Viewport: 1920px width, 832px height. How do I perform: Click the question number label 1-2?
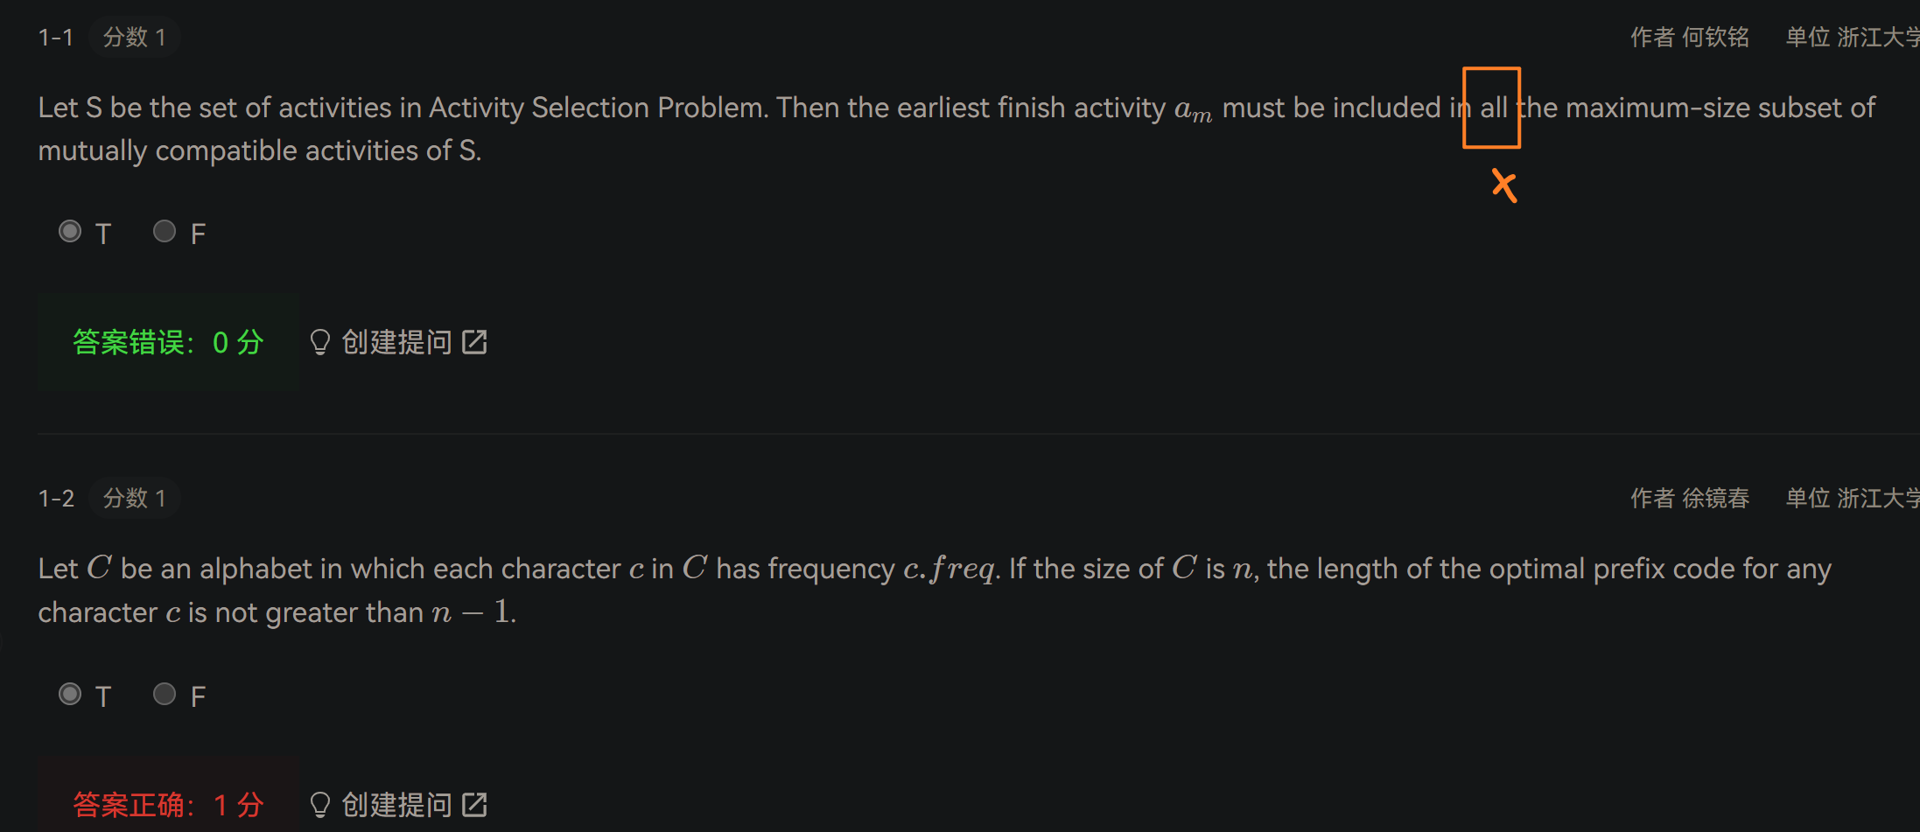[57, 499]
